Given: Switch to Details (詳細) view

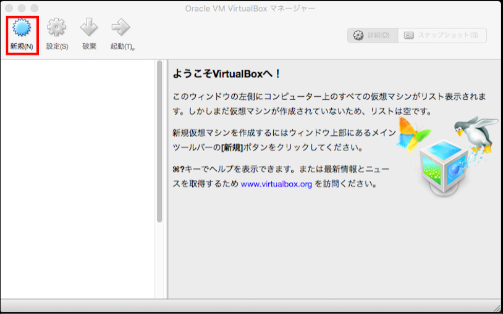Looking at the screenshot, I should 372,35.
